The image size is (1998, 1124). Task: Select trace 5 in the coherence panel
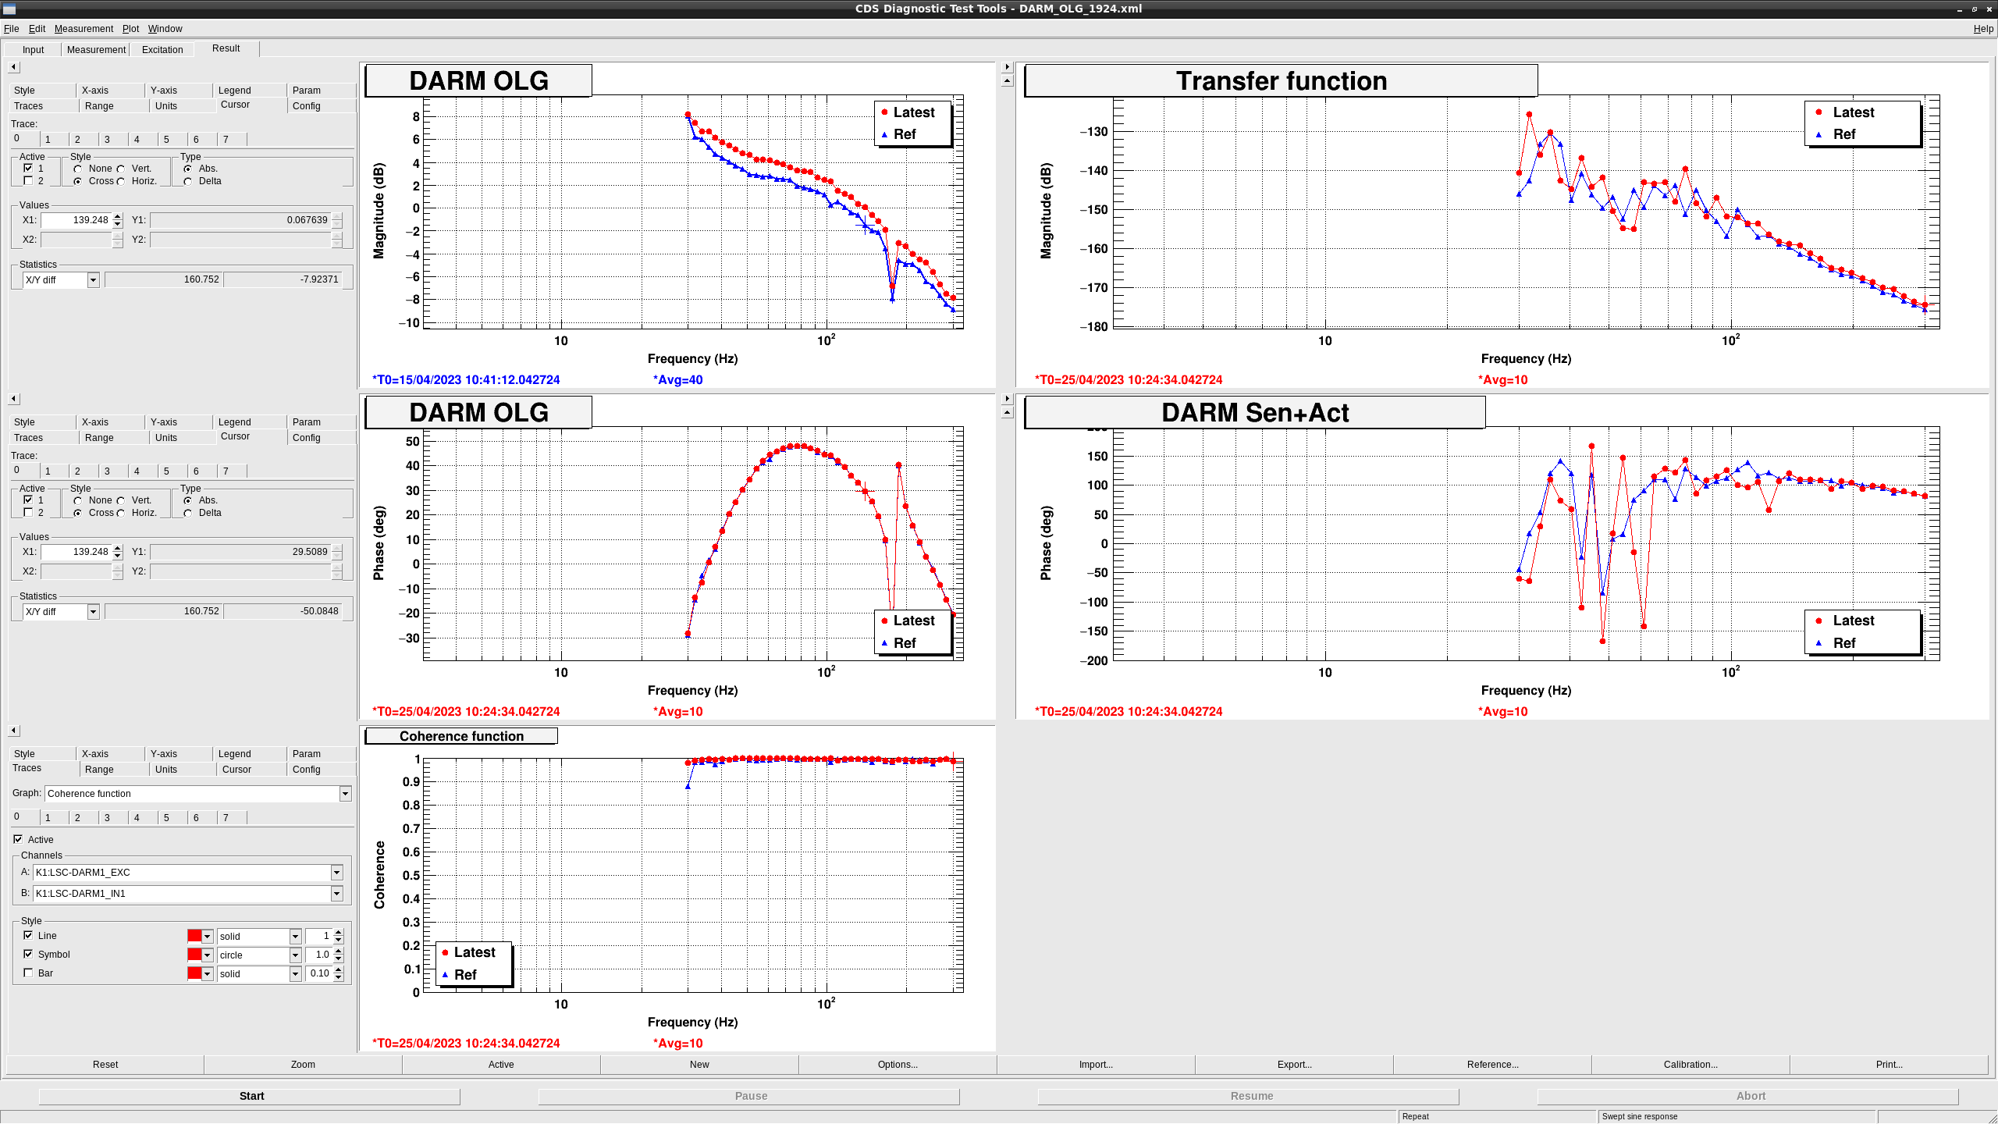pos(166,817)
